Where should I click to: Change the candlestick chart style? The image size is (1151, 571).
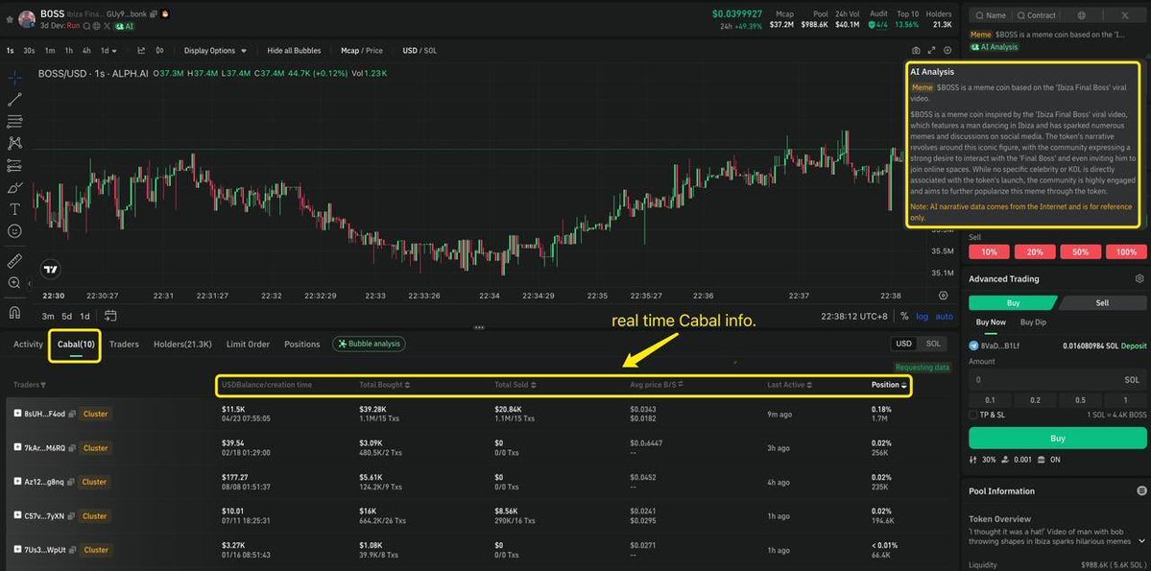tap(160, 51)
